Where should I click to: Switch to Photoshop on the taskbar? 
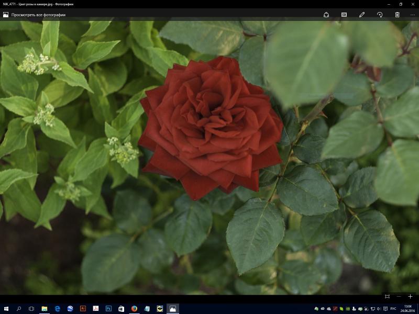pyautogui.click(x=108, y=309)
